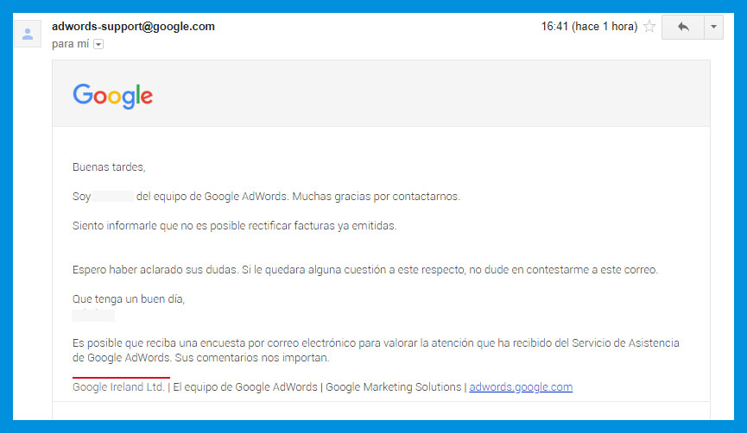The width and height of the screenshot is (747, 433).
Task: Click the 'Buenas tardes,' greeting line
Action: click(x=109, y=167)
